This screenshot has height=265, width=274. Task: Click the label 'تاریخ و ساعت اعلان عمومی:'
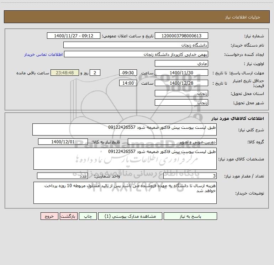128,36
